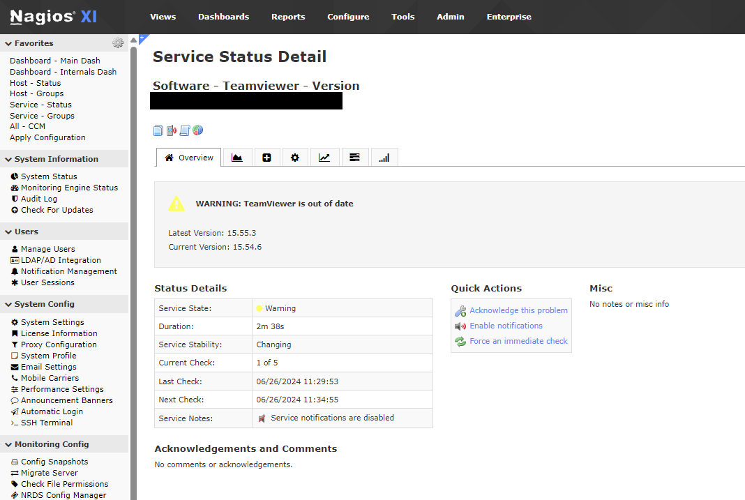The height and width of the screenshot is (500, 745).
Task: Open the service status page icon
Action: tap(158, 130)
